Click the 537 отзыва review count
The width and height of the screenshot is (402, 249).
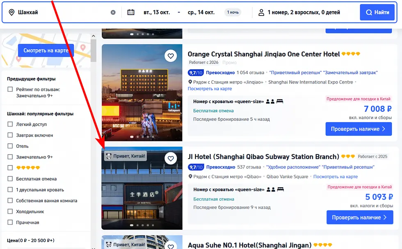[x=249, y=167]
